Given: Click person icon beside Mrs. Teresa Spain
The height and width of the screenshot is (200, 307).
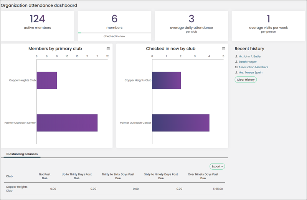Looking at the screenshot, I should click(x=236, y=72).
